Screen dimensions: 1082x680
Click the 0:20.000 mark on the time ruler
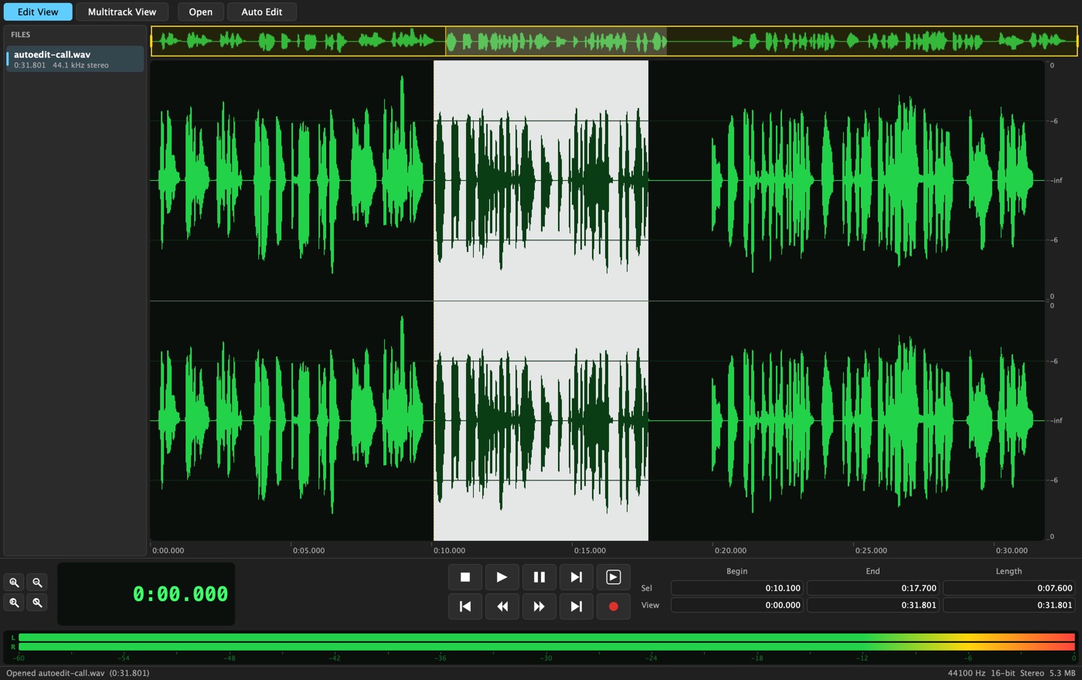pos(730,550)
